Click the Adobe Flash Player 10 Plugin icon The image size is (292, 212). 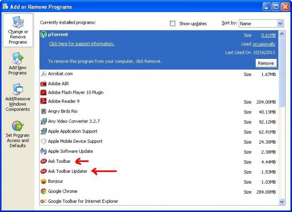(43, 92)
